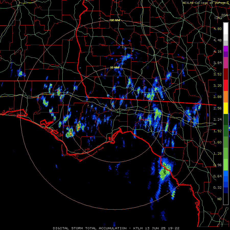
Task: Select the orange legend swatch
Action: (x=226, y=97)
